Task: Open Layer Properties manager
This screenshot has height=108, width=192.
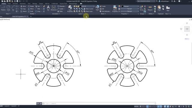Action: point(70,9)
